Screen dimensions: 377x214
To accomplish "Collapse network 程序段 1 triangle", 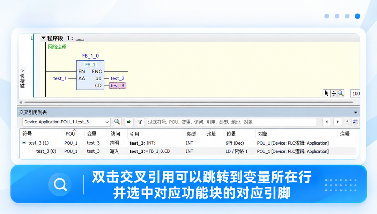I will click(43, 38).
